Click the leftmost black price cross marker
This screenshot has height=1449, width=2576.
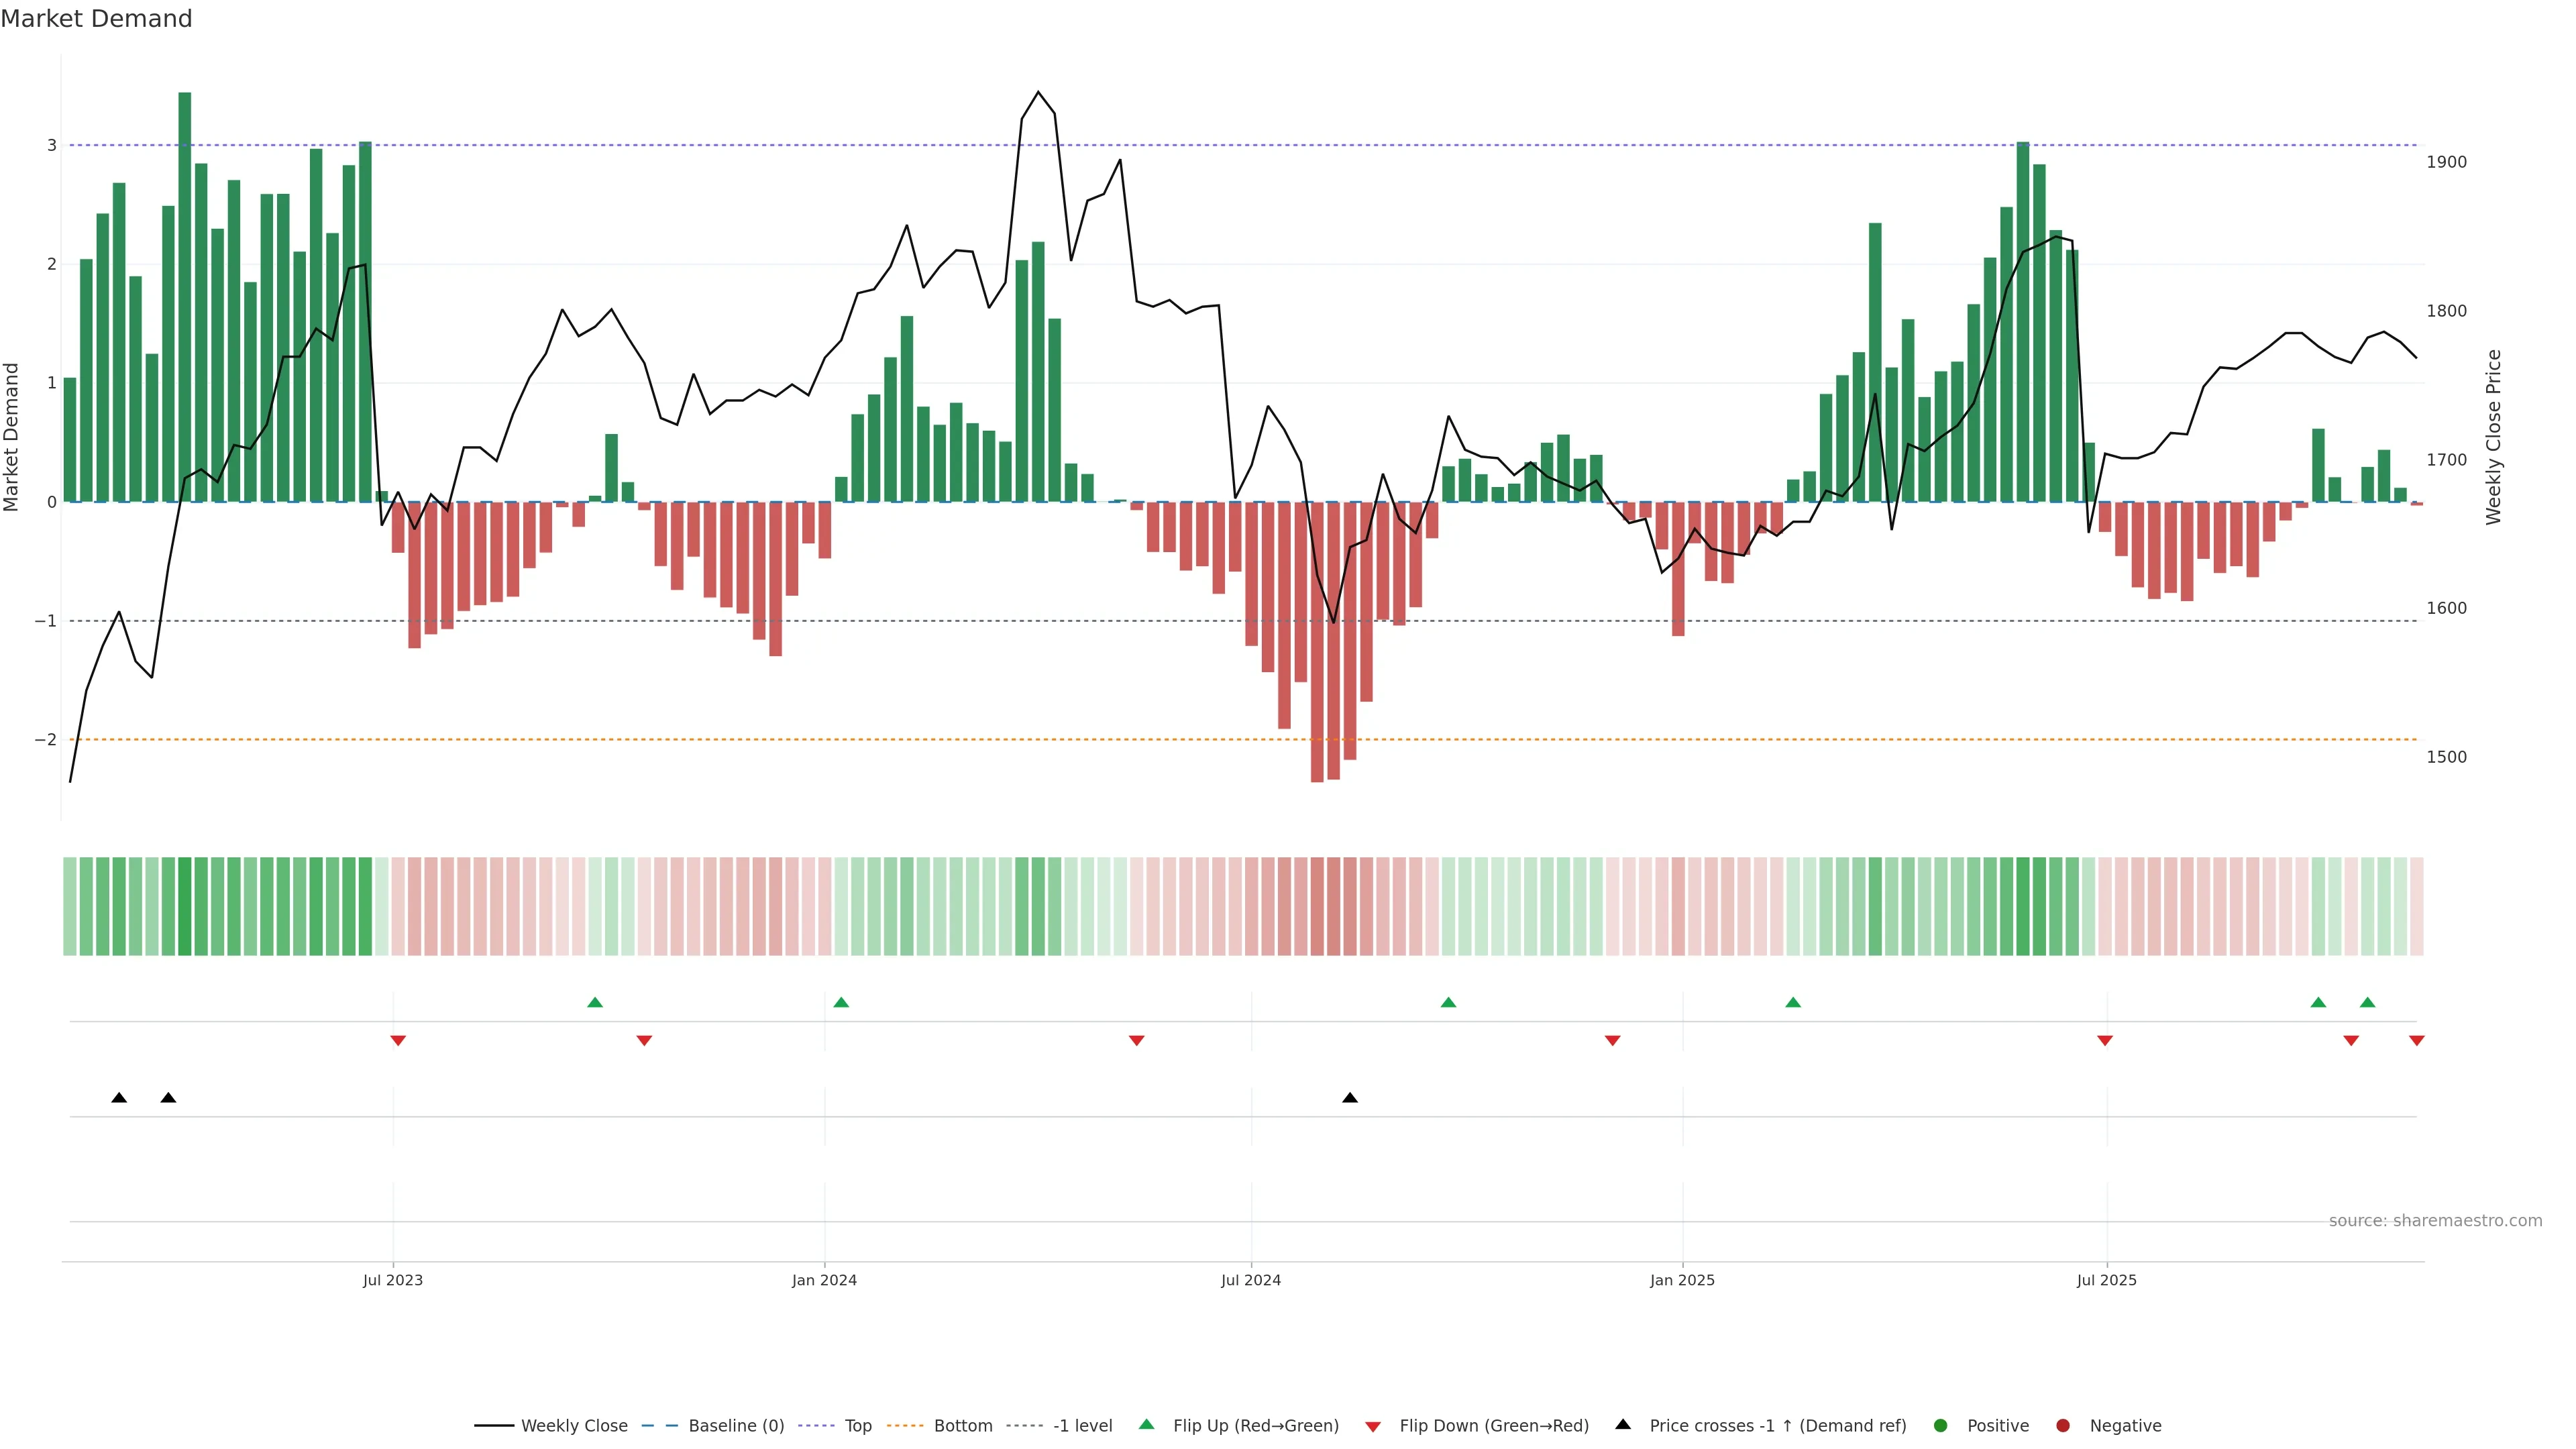pos(119,1098)
